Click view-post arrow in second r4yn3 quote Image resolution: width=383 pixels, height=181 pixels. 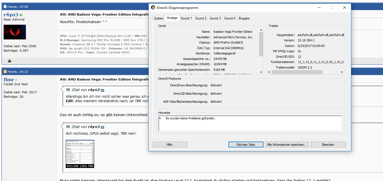[x=103, y=127]
